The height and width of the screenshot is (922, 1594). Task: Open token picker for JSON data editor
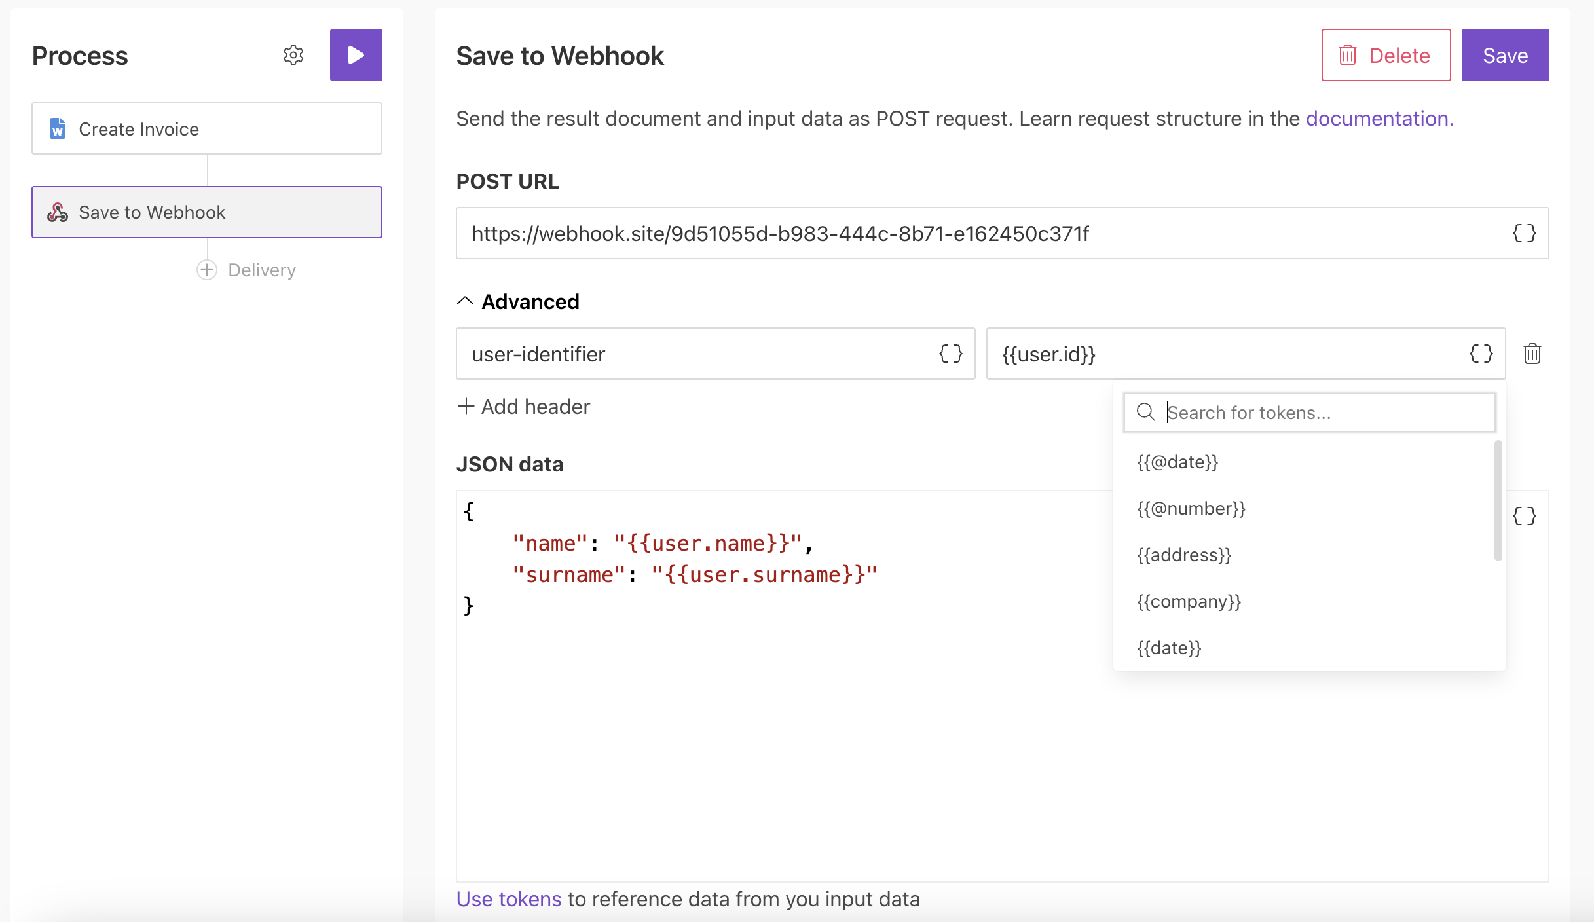pos(1525,516)
